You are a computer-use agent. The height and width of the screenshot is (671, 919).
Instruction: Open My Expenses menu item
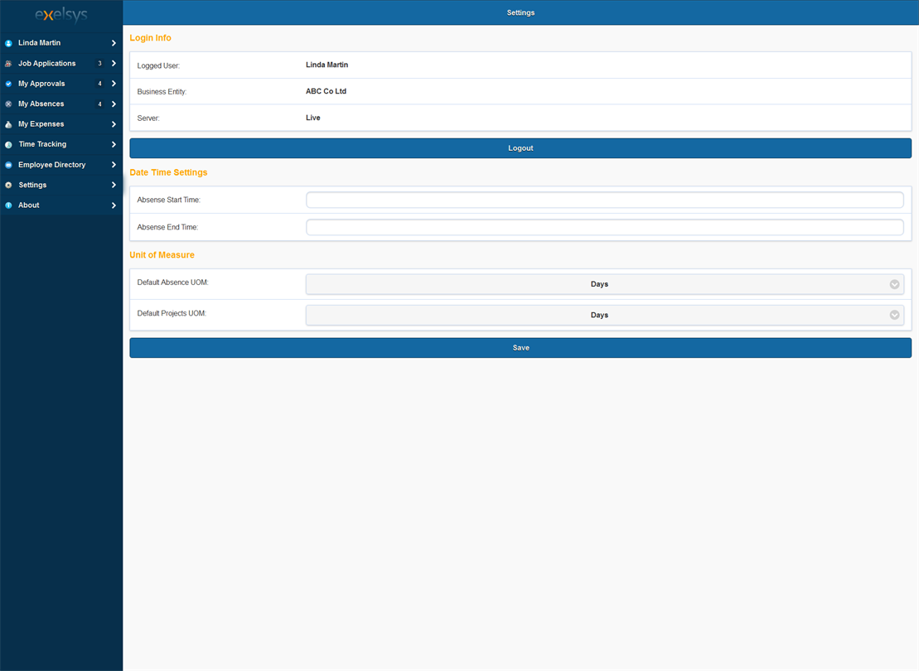coord(61,124)
